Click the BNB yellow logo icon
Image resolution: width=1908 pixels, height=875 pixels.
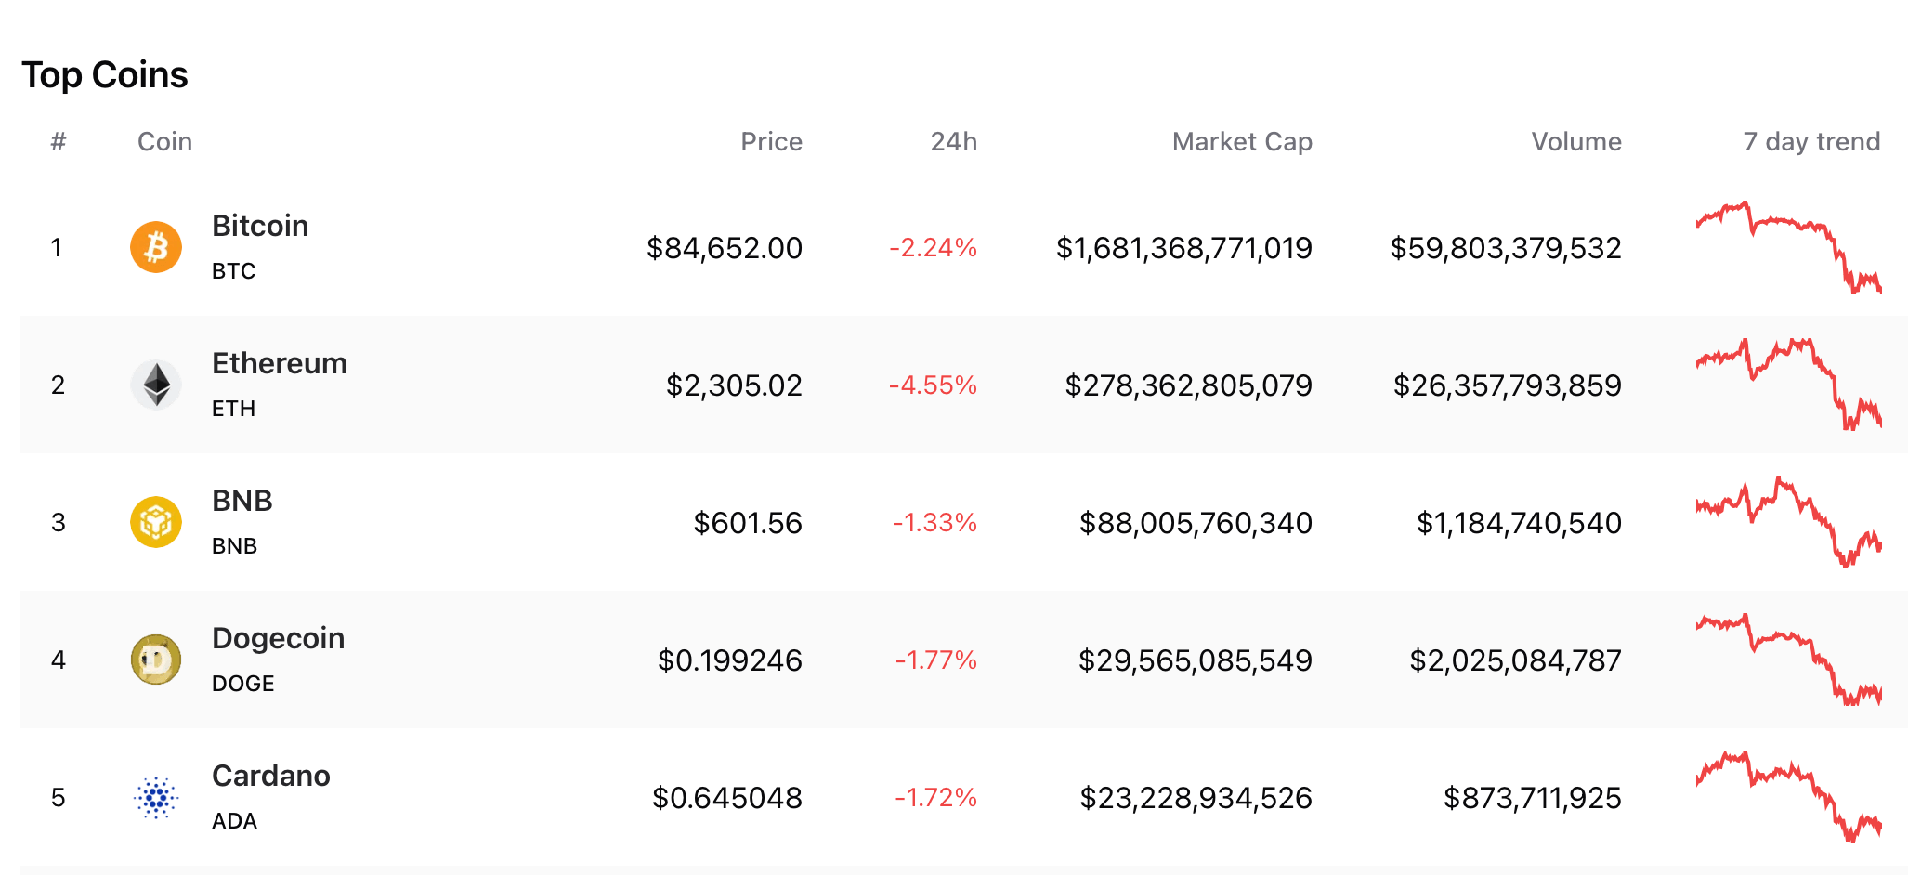pyautogui.click(x=156, y=522)
